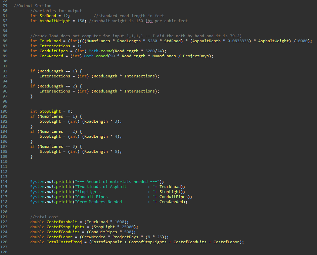
Task: Click the StopLight declaration initialized to 0
Action: tap(51, 111)
